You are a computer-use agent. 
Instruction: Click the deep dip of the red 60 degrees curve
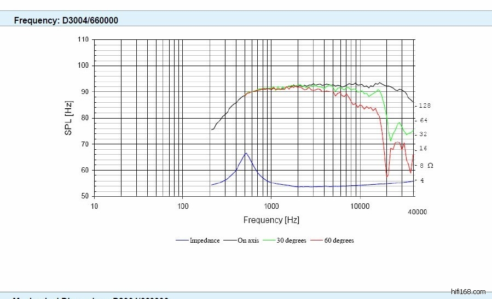387,176
